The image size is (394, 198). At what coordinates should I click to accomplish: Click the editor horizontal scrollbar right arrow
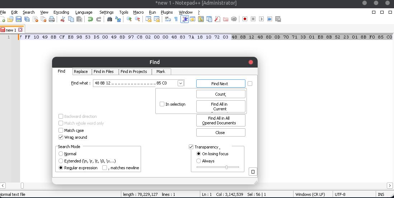coord(390,186)
